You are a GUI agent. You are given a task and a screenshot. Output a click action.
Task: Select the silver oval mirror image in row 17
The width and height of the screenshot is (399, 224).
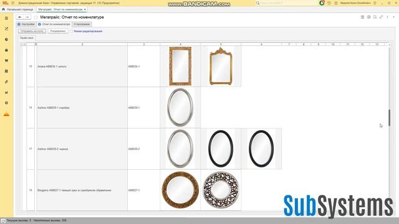click(180, 149)
